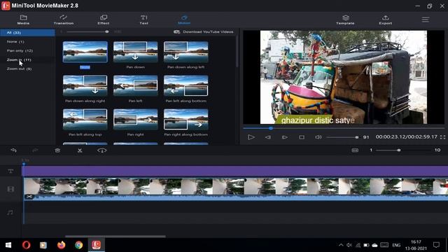Adjust the preview volume slider

point(342,137)
